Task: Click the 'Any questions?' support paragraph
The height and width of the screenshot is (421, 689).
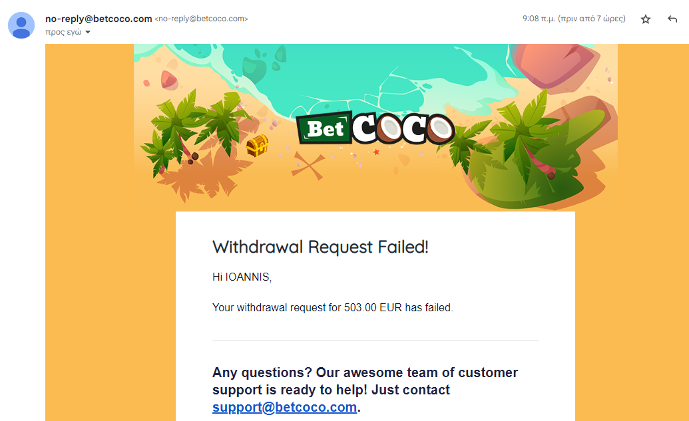Action: [x=365, y=381]
